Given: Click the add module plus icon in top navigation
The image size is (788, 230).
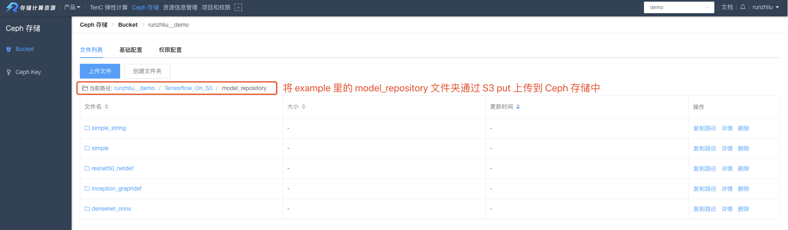Looking at the screenshot, I should [x=238, y=7].
